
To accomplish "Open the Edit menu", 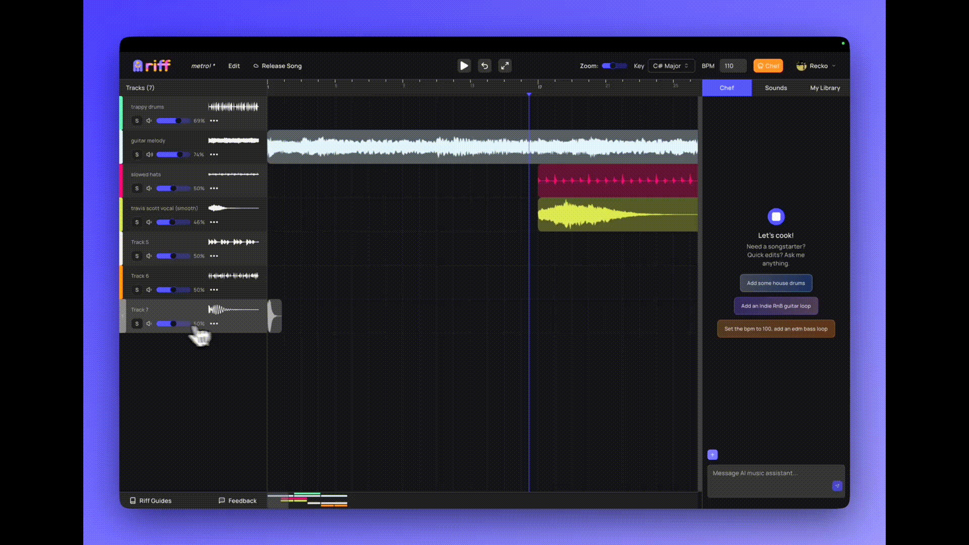I will pyautogui.click(x=234, y=66).
